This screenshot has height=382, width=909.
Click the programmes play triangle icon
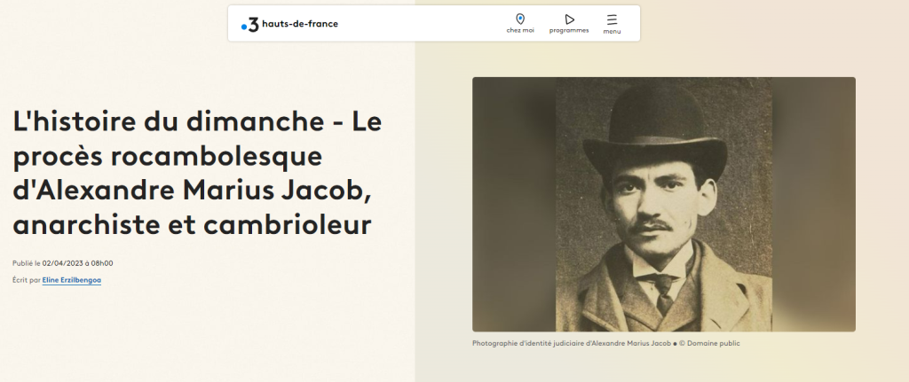pyautogui.click(x=569, y=19)
